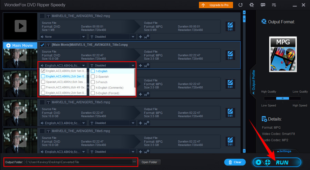The width and height of the screenshot is (310, 170).
Task: Check the 1-English subtitle checkbox
Action: (x=93, y=71)
